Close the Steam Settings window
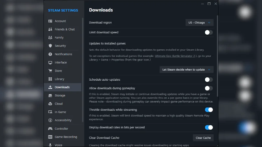 pos(216,4)
